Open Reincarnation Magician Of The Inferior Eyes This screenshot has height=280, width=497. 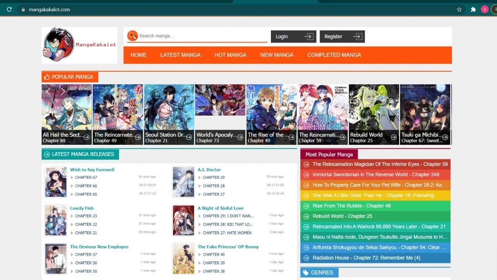pos(380,164)
